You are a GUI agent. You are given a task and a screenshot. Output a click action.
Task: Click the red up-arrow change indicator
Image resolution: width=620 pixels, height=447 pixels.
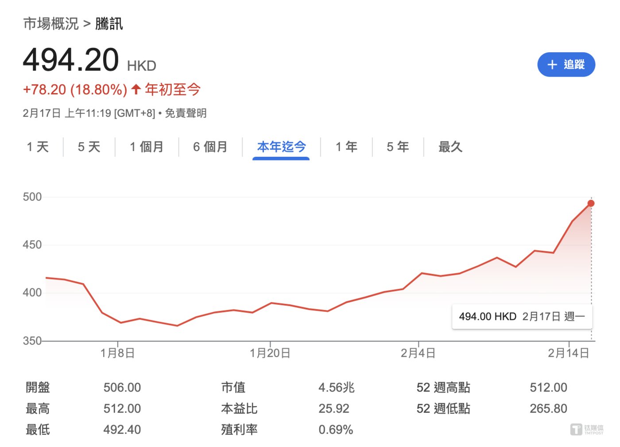click(136, 89)
